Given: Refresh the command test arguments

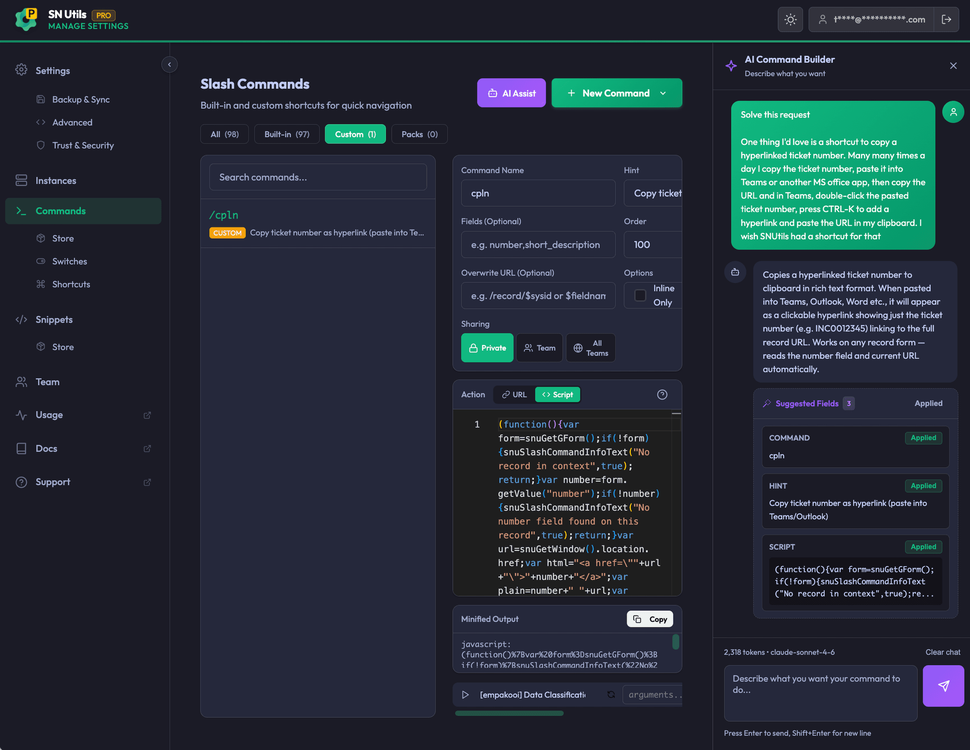Looking at the screenshot, I should tap(611, 695).
